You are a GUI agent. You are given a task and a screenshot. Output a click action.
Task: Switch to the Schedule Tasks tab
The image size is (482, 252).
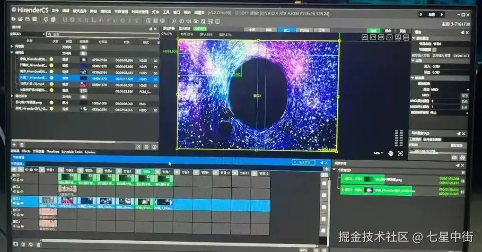[72, 151]
